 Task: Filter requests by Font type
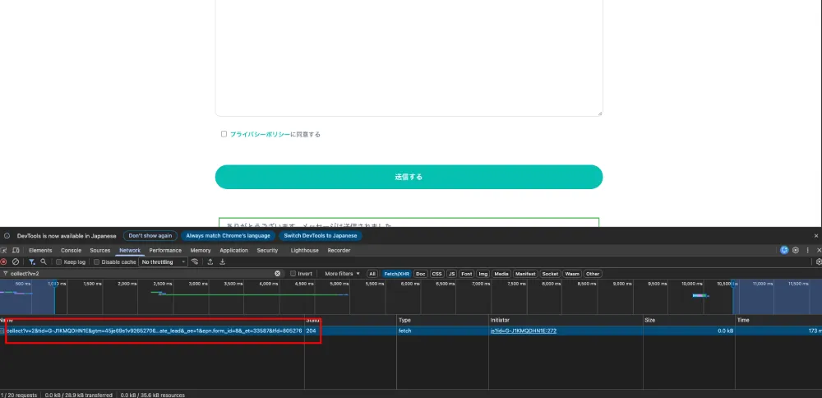[467, 274]
